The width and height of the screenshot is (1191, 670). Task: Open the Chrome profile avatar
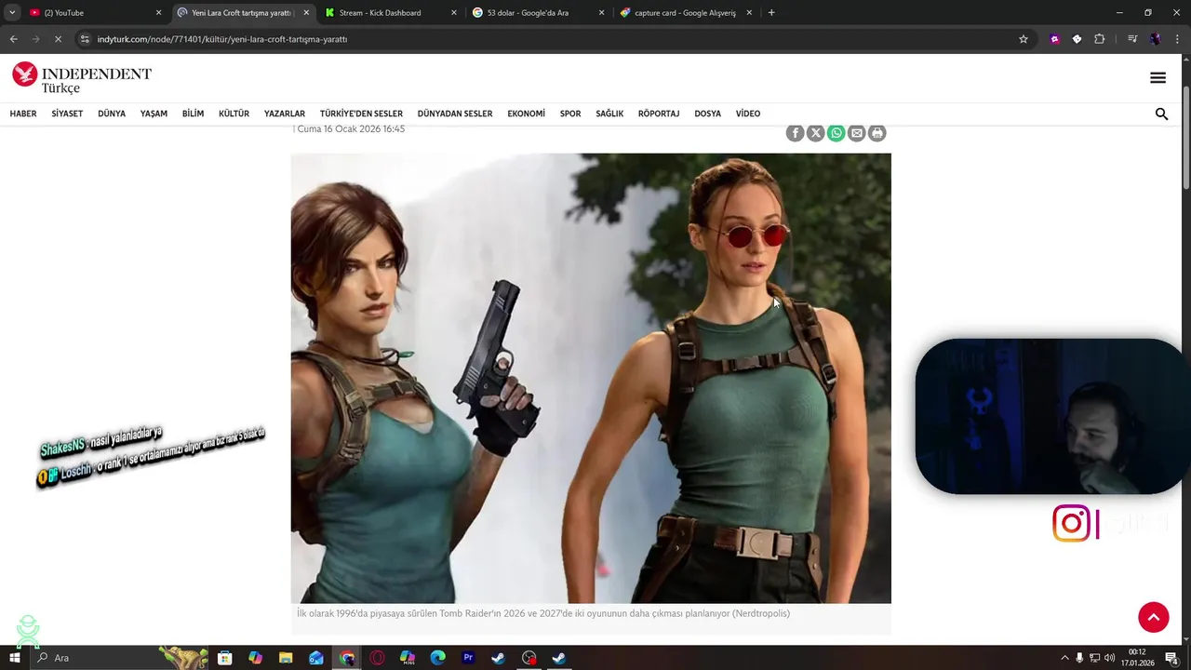(1155, 39)
